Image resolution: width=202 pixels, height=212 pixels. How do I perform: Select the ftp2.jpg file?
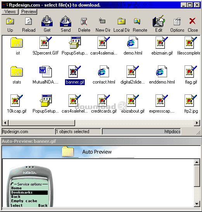pos(191,104)
